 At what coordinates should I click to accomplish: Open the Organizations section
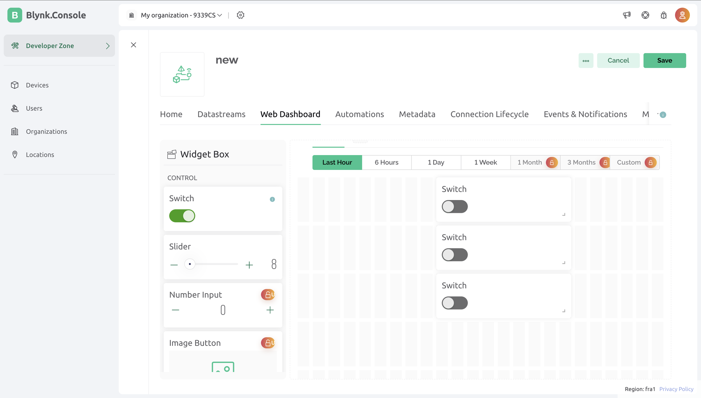[x=46, y=131]
